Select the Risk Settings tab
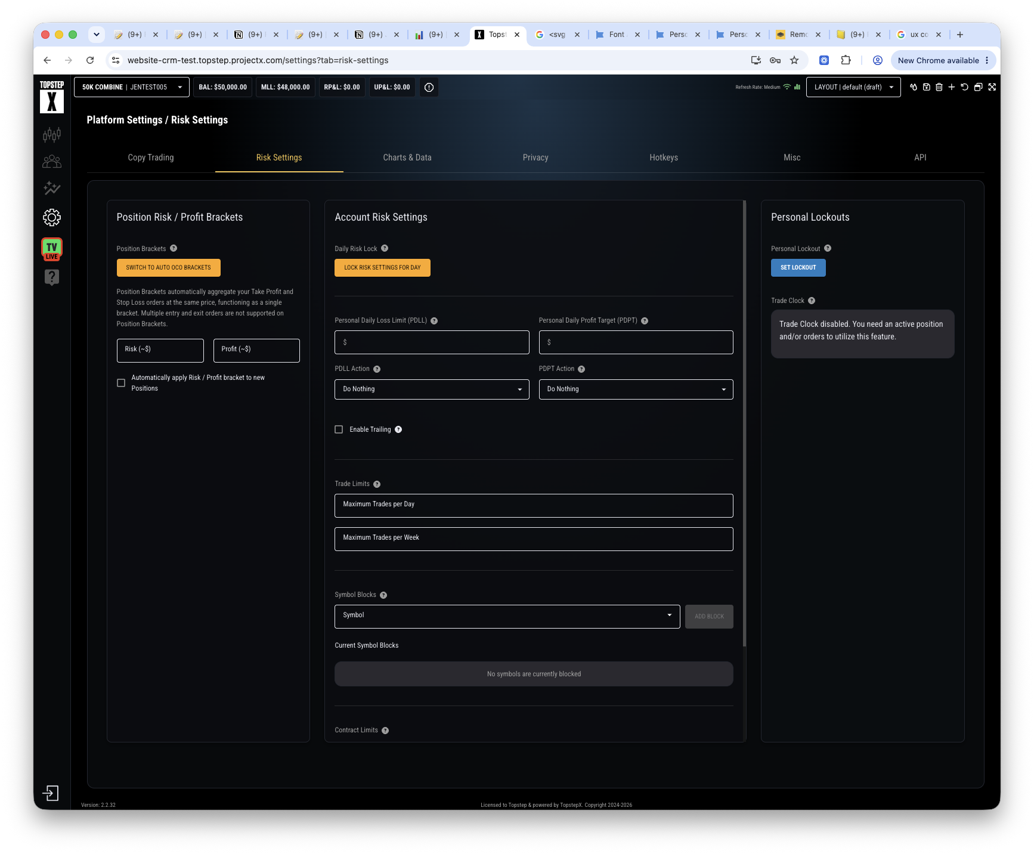The height and width of the screenshot is (854, 1034). [279, 157]
